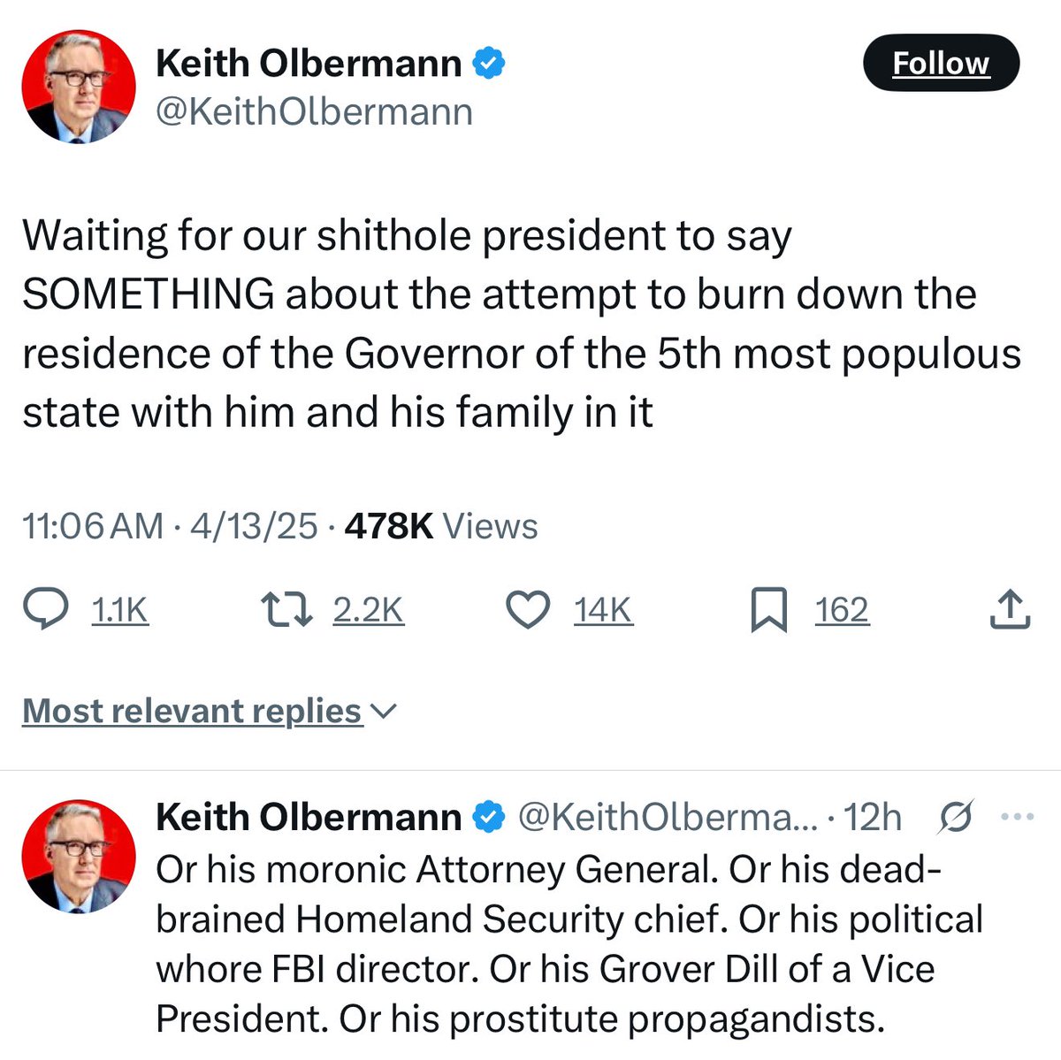Open reply author's profile avatar

(78, 856)
